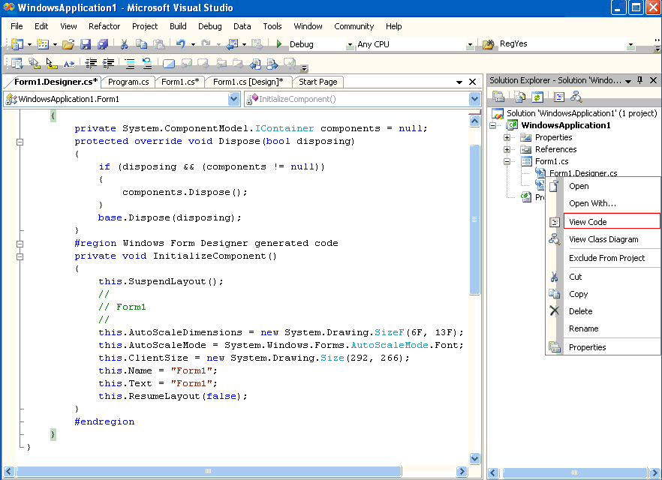
Task: Collapse the Form1.cs node in Solution Explorer
Action: 507,161
